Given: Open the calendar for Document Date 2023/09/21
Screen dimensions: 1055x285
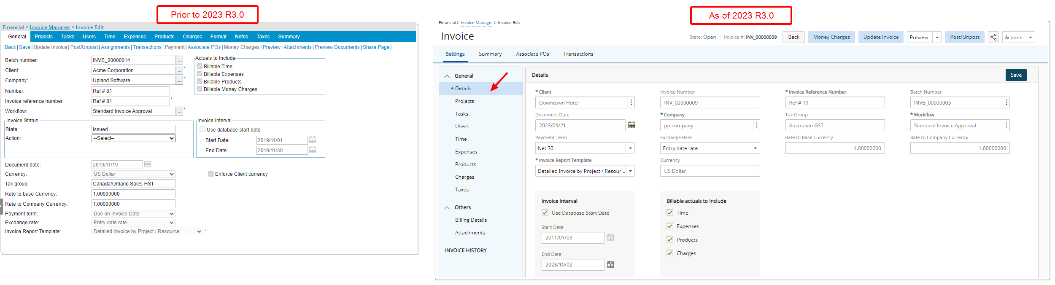Looking at the screenshot, I should pyautogui.click(x=631, y=125).
